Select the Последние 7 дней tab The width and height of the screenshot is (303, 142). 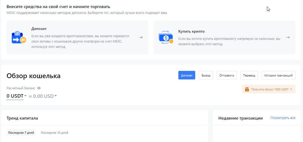click(x=21, y=133)
